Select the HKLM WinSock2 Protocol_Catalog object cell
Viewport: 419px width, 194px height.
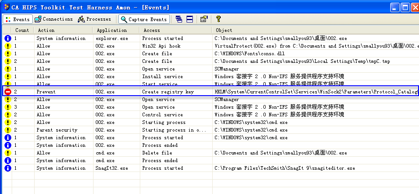(x=316, y=92)
